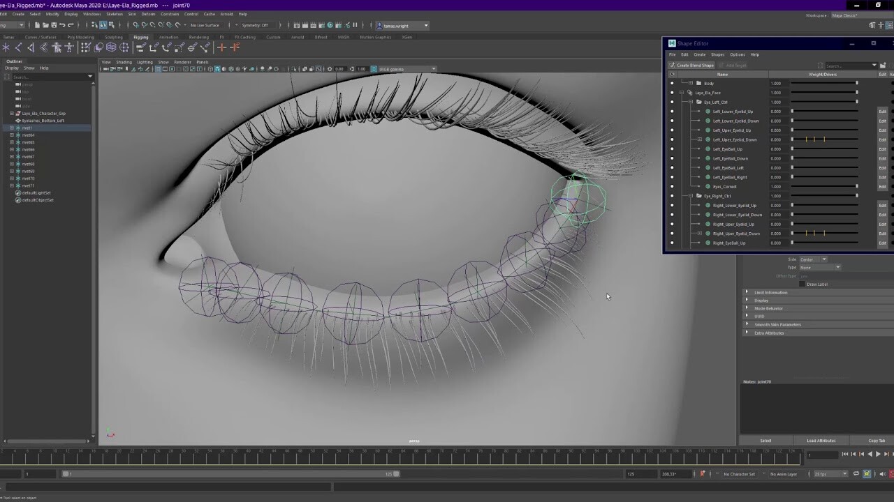Viewport: 894px width, 502px height.
Task: Collapse the Eye_Left_Ctrl group in Shape Editor
Action: [690, 102]
